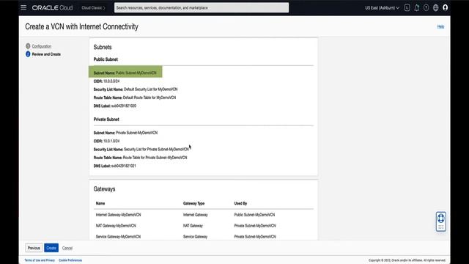Image resolution: width=469 pixels, height=264 pixels.
Task: Click the CIDR 10.0.0.0/24 value
Action: coord(111,81)
